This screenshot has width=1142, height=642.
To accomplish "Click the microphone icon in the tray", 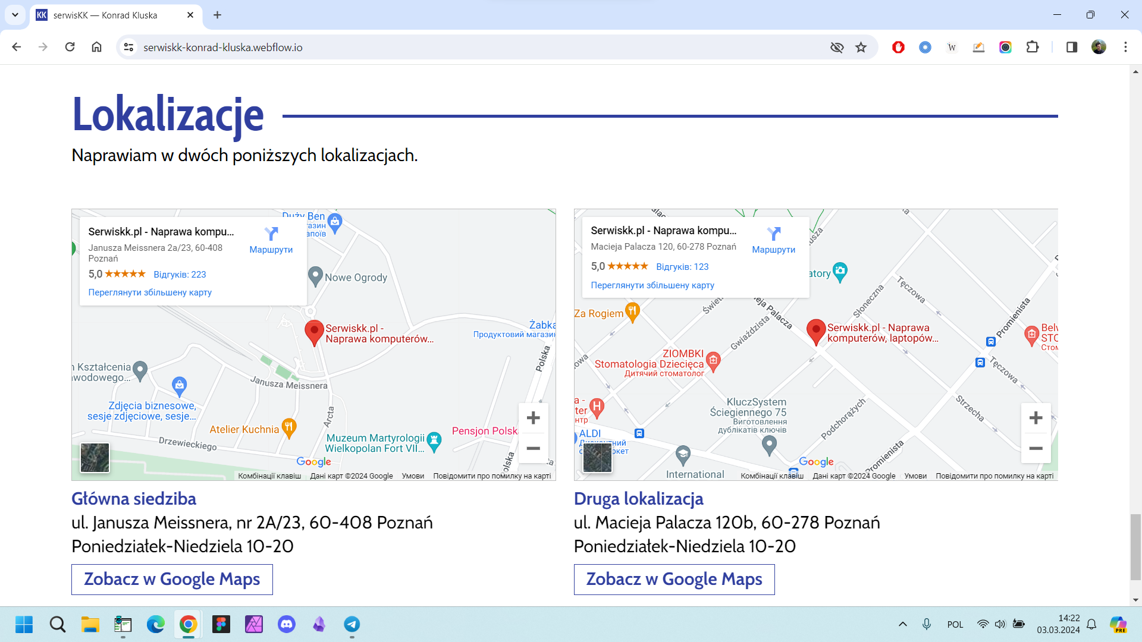I will (x=927, y=624).
